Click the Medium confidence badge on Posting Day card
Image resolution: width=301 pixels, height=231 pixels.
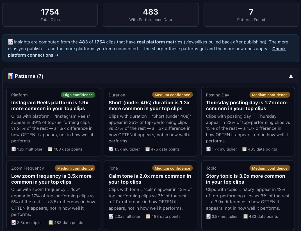click(270, 95)
